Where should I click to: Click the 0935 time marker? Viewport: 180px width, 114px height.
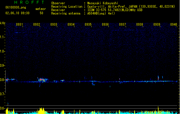[88, 25]
